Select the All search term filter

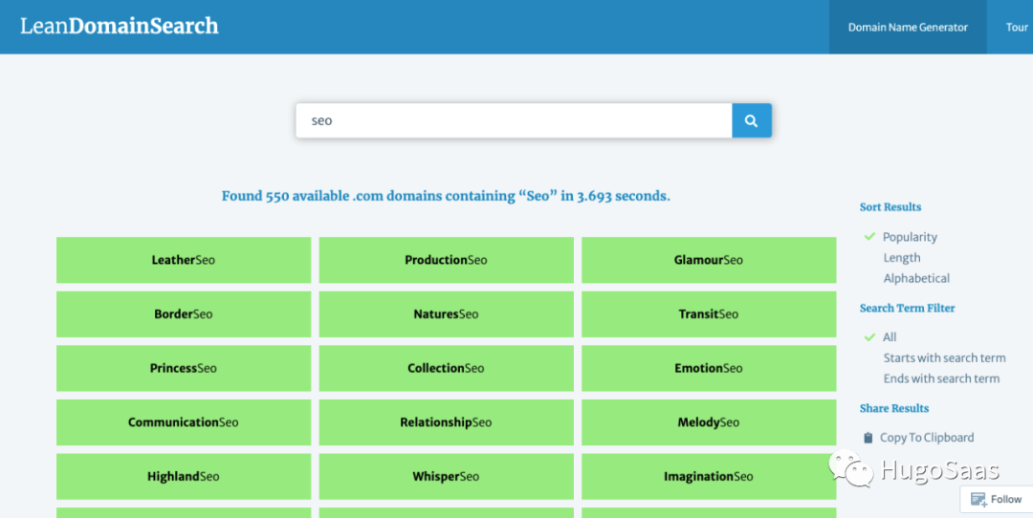[x=890, y=337]
